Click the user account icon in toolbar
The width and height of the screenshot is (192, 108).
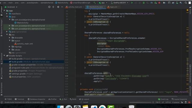coord(190,3)
